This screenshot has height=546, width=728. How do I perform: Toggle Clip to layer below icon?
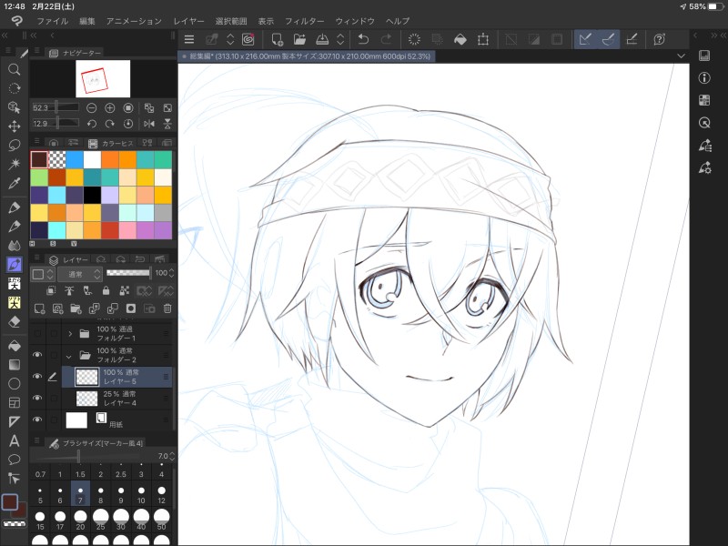[x=51, y=290]
